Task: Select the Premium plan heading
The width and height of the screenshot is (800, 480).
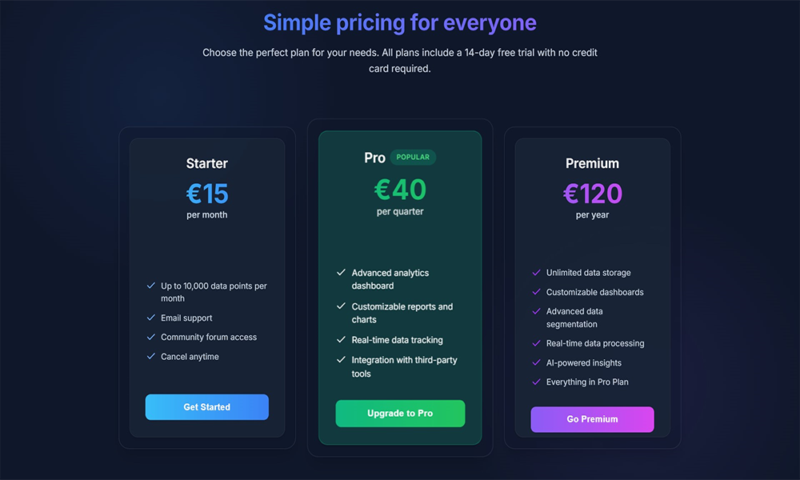Action: click(x=592, y=163)
